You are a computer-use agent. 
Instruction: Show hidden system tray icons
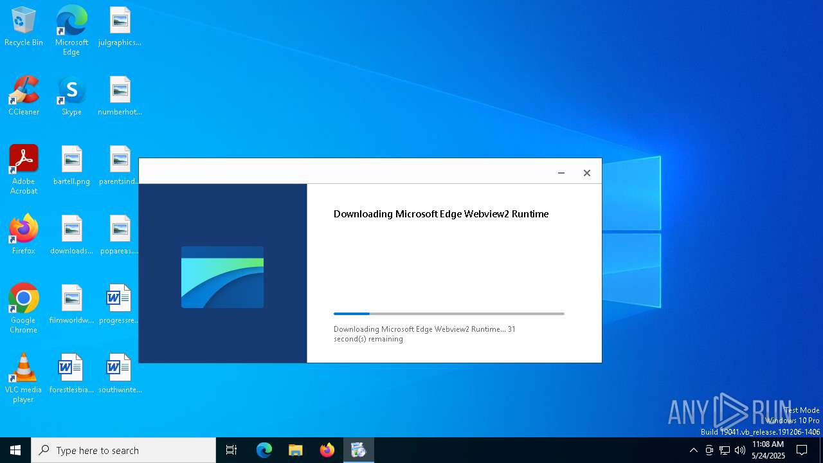pyautogui.click(x=693, y=450)
